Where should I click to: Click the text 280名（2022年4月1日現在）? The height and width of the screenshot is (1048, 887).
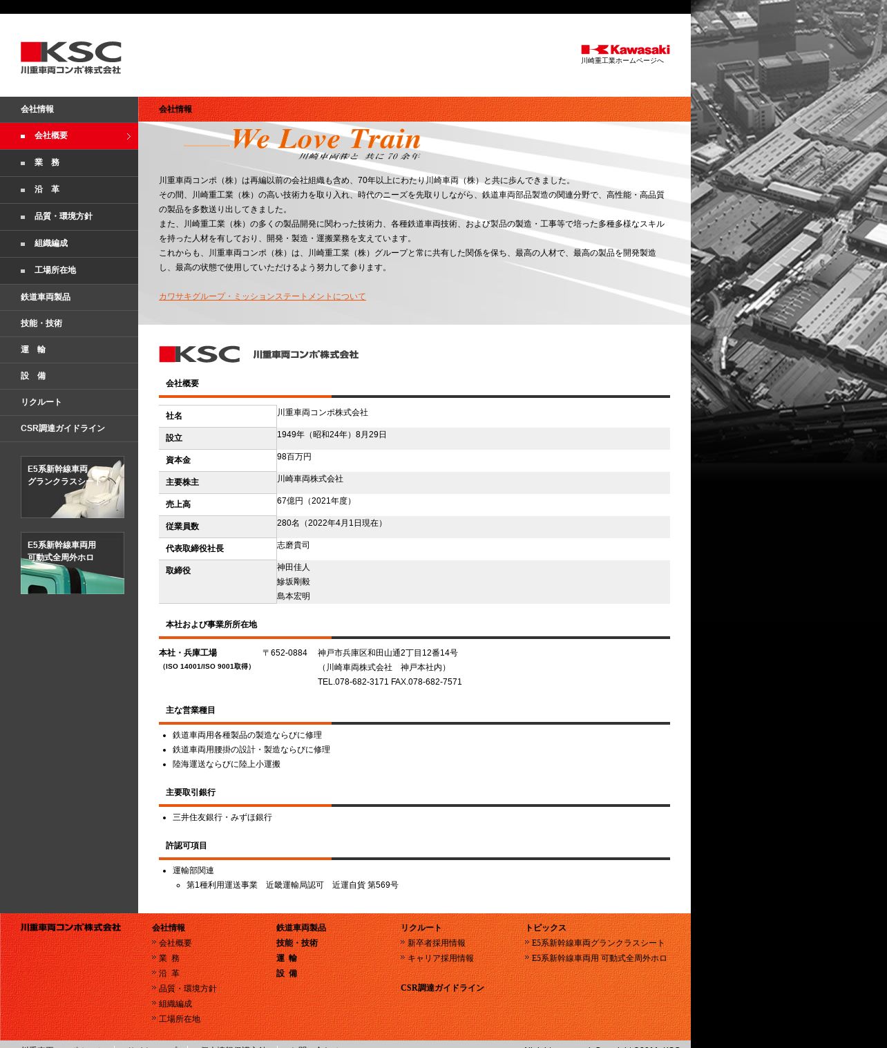click(332, 523)
